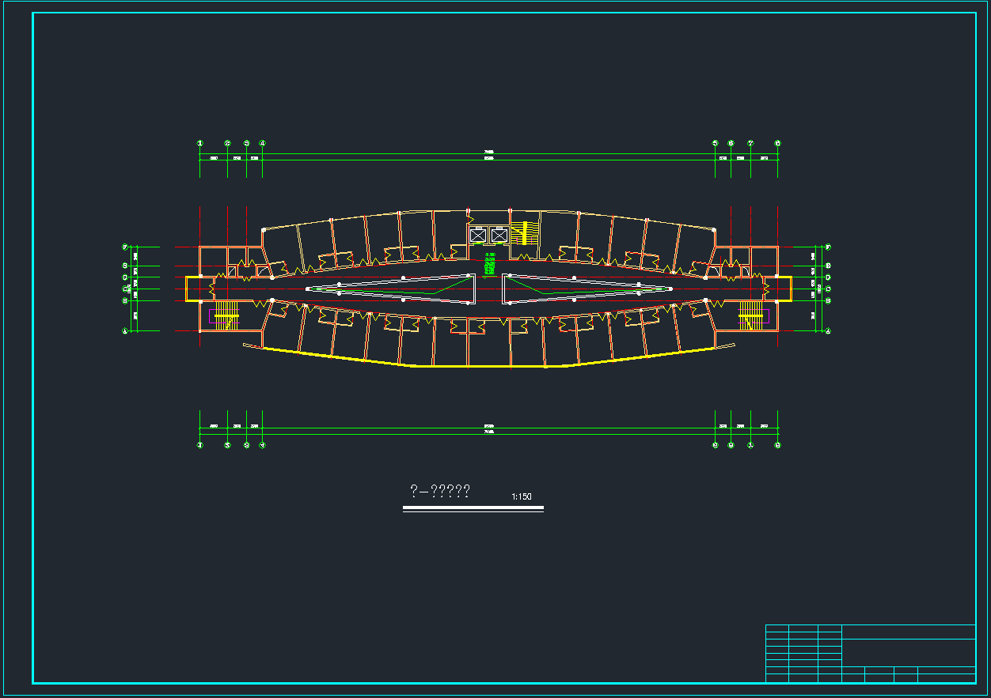This screenshot has width=991, height=698.
Task: Click the 1:150 scale text
Action: 522,497
